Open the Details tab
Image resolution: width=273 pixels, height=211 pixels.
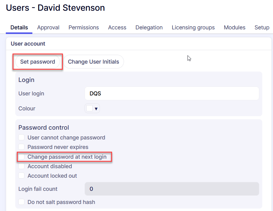click(19, 28)
